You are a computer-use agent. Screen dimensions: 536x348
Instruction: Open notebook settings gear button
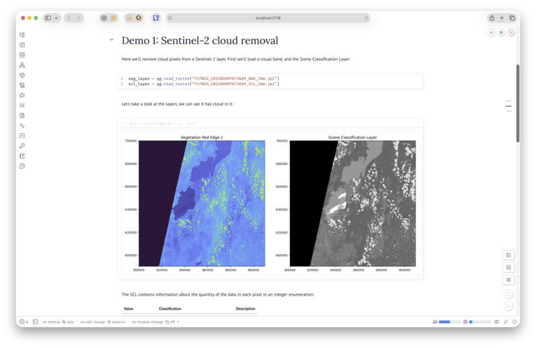(500, 32)
